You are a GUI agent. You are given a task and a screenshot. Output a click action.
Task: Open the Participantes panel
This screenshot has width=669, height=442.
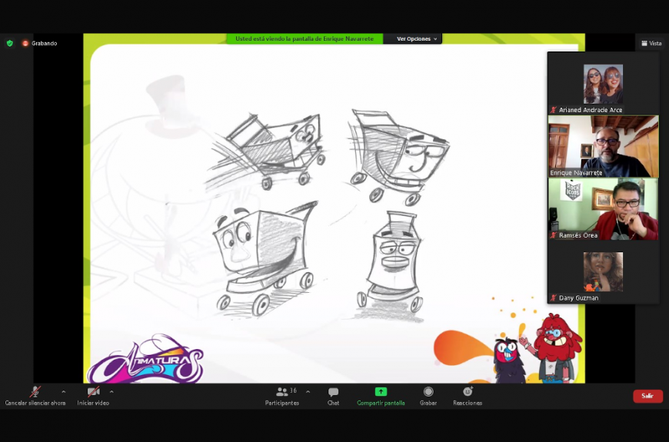coord(282,394)
